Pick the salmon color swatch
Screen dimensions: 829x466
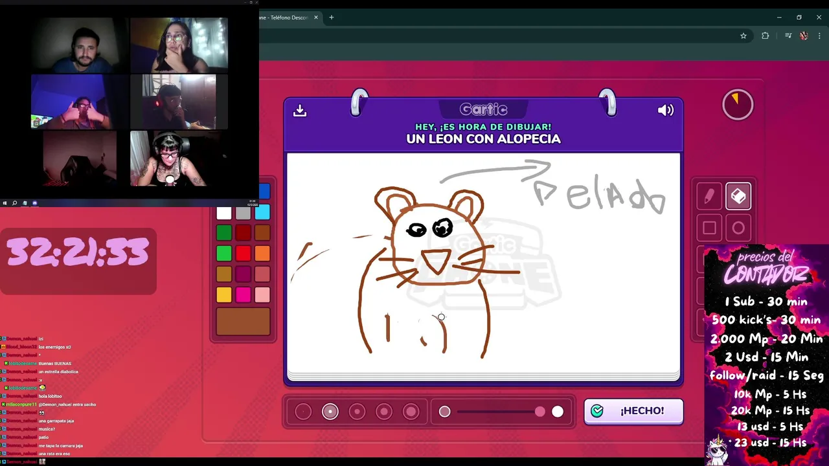pos(262,274)
